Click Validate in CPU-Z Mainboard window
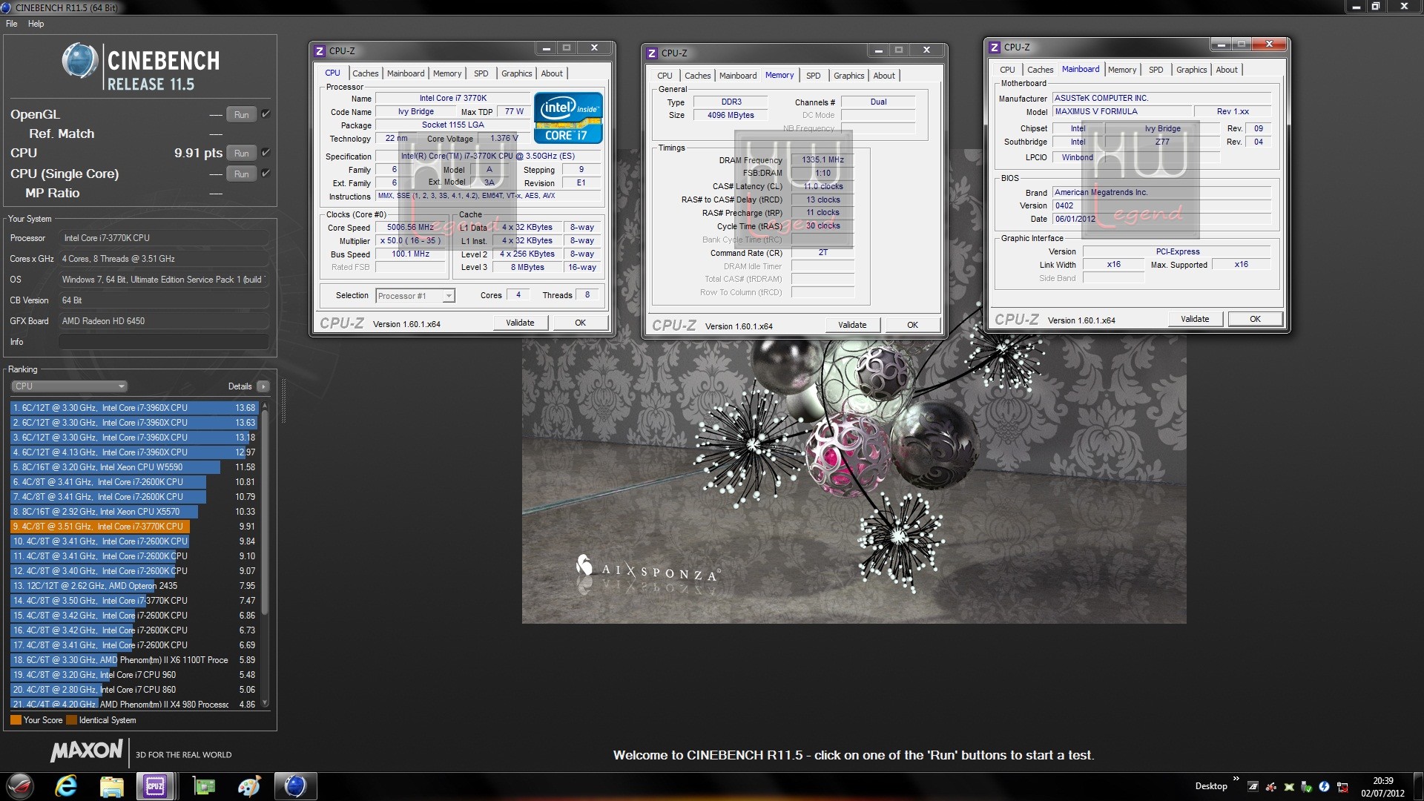The height and width of the screenshot is (801, 1424). click(x=1195, y=319)
